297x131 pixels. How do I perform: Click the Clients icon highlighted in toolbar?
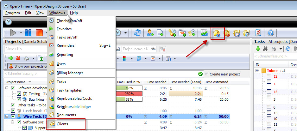tap(217, 33)
